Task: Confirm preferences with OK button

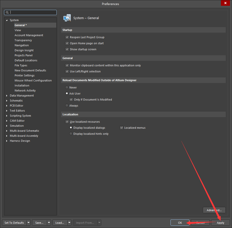Action: pos(180,222)
